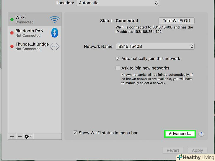Click the Known networks explanation text
Viewport: 215px width, 161px height.
click(157, 79)
